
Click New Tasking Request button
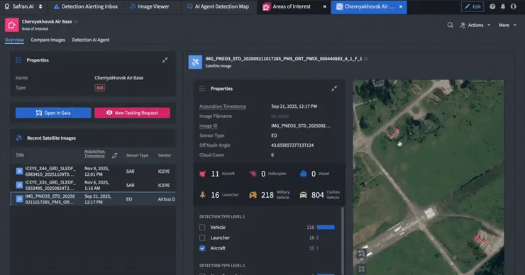coord(132,113)
